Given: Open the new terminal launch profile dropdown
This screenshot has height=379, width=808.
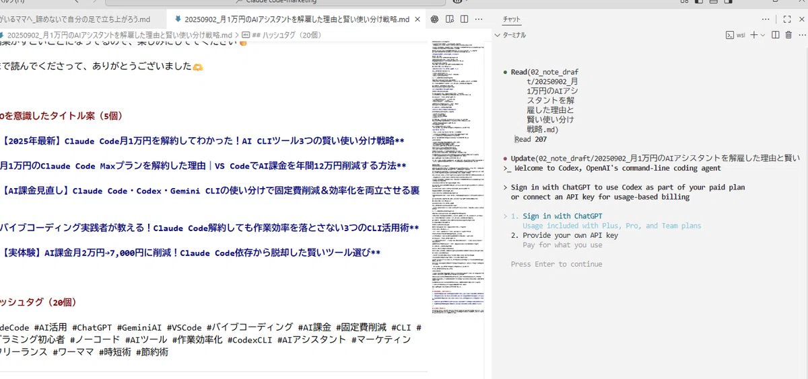Looking at the screenshot, I should click(x=763, y=35).
